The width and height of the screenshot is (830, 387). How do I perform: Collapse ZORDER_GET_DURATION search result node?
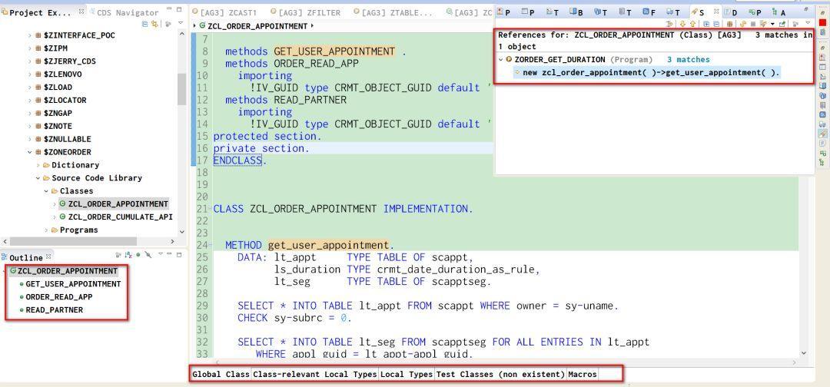tap(501, 60)
